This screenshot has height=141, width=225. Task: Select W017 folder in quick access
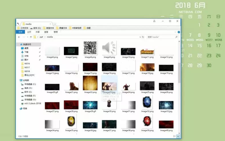click(x=27, y=68)
